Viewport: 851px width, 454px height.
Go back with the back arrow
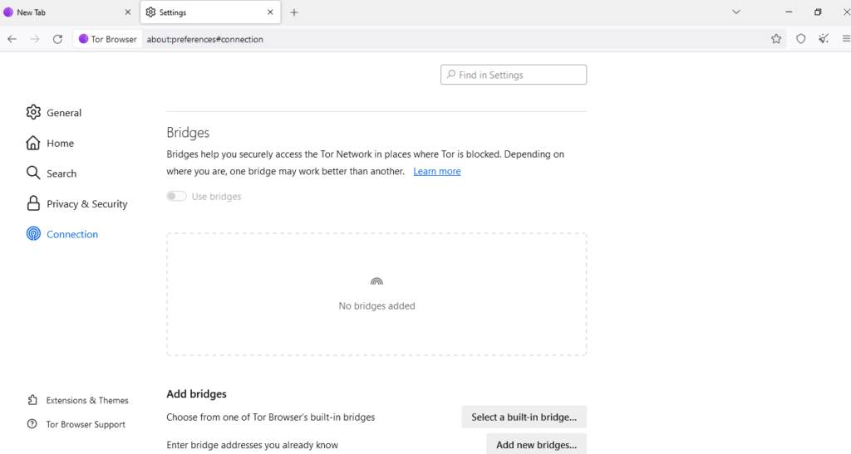point(12,39)
